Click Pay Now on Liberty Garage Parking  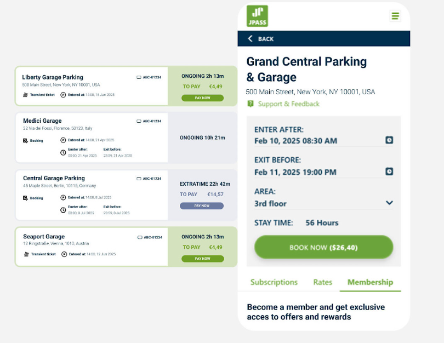point(202,98)
